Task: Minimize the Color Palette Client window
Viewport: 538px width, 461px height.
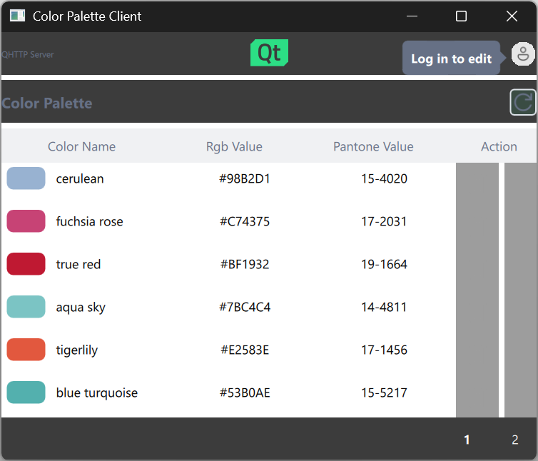Action: [x=411, y=16]
